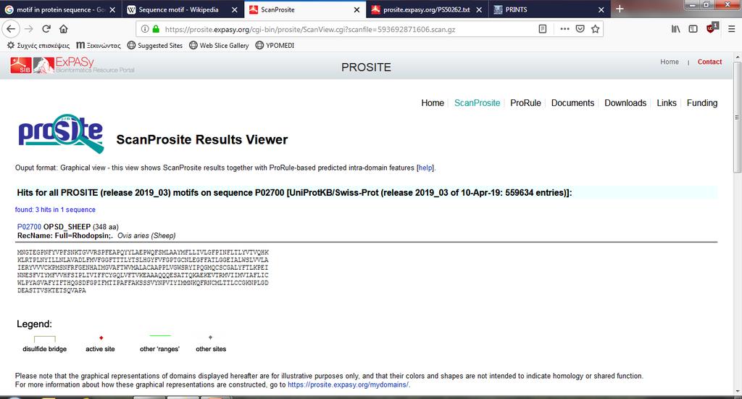Screen dimensions: 742x399
Task: Open Links in navigation menu
Action: tap(667, 103)
